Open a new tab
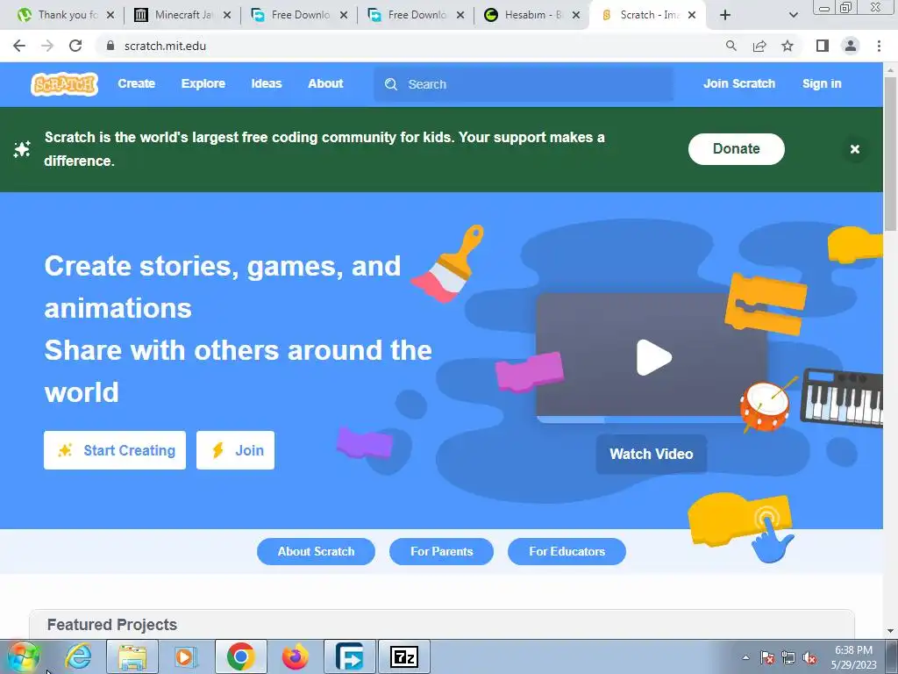 click(725, 15)
